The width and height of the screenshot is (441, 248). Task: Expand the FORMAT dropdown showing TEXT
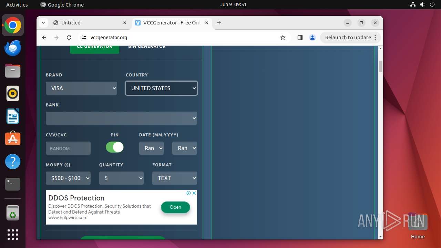(175, 178)
